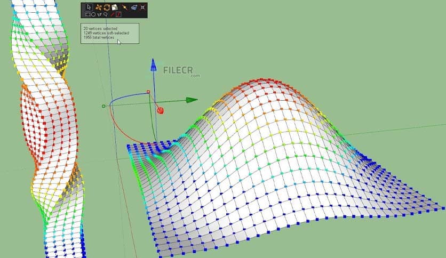Choose the orange move tool icon
This screenshot has width=446, height=258.
(98, 7)
